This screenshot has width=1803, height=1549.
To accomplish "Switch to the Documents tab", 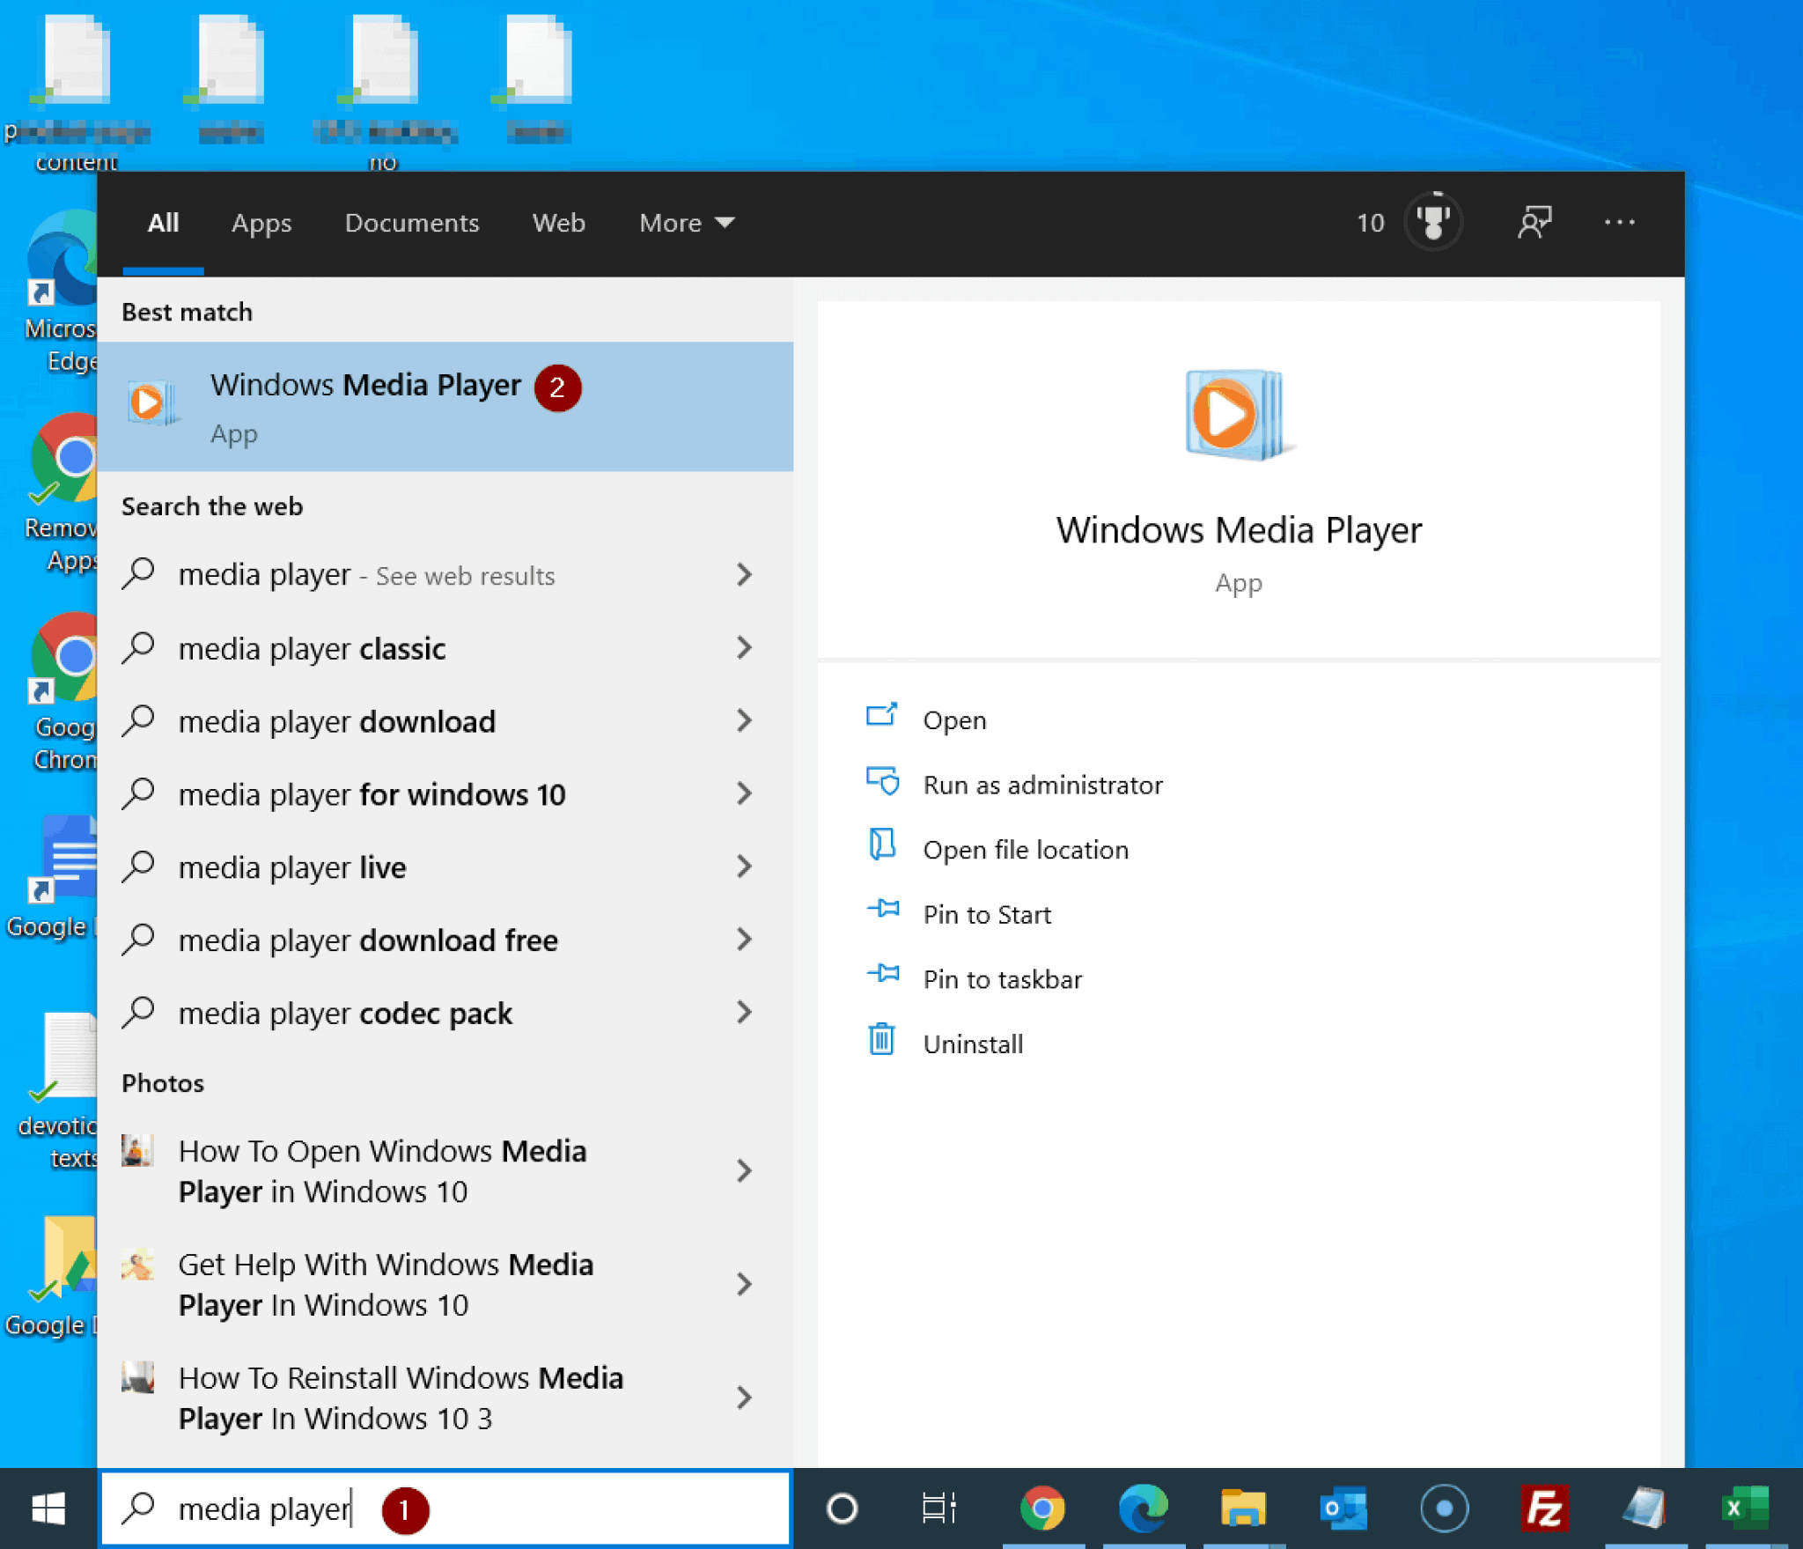I will [x=411, y=223].
